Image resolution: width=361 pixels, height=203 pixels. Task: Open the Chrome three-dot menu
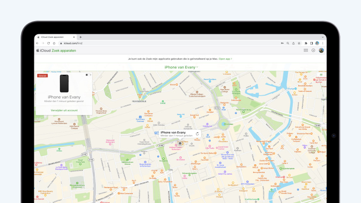point(323,43)
